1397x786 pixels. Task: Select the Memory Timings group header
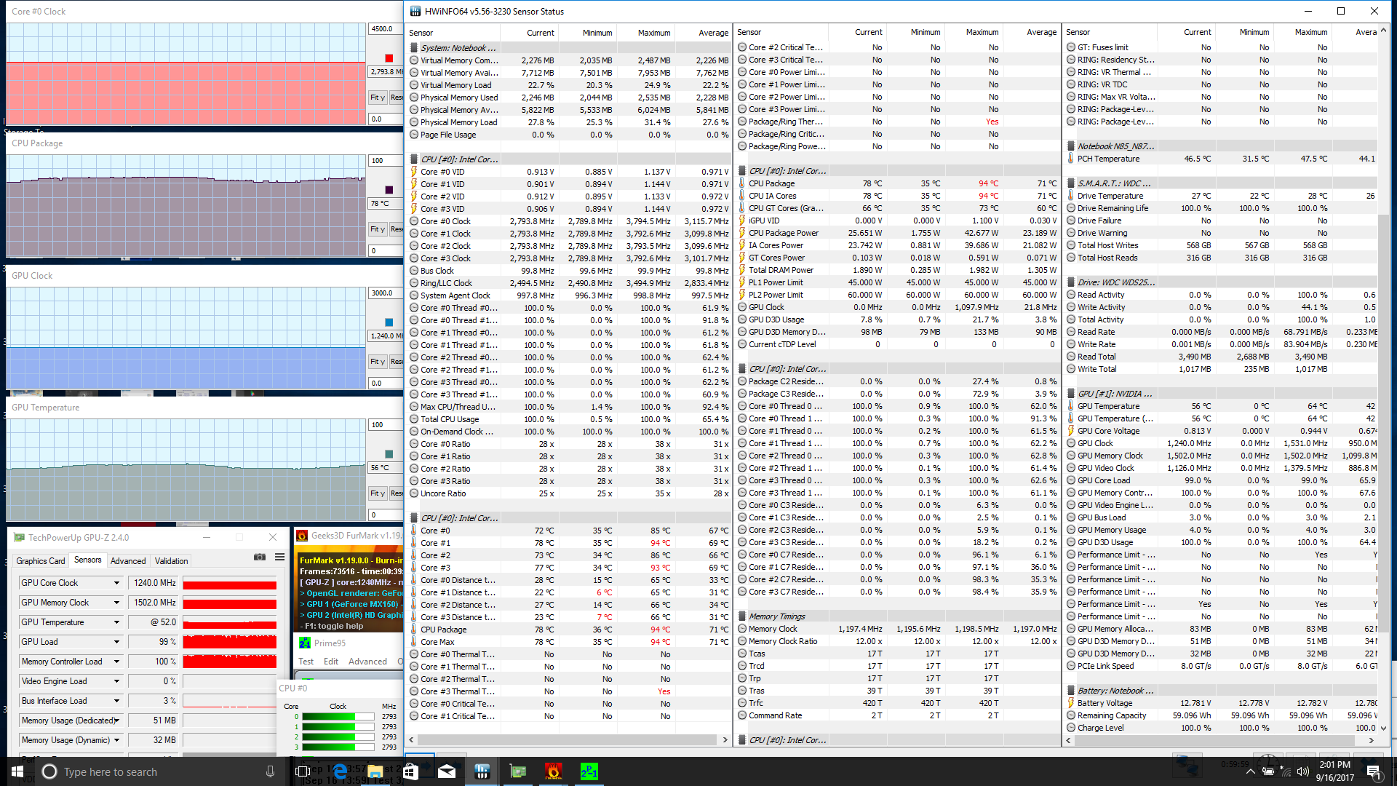pyautogui.click(x=897, y=616)
